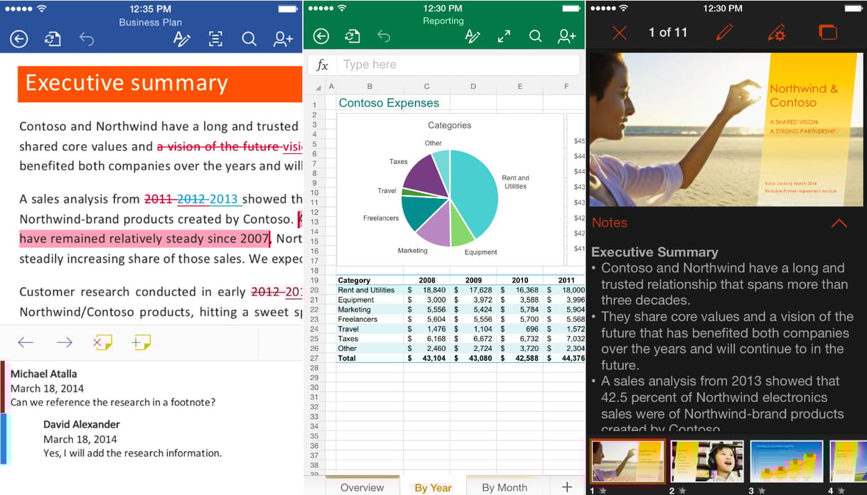Tap the 1 of 11 slide counter
Viewport: 867px width, 495px height.
coord(668,32)
